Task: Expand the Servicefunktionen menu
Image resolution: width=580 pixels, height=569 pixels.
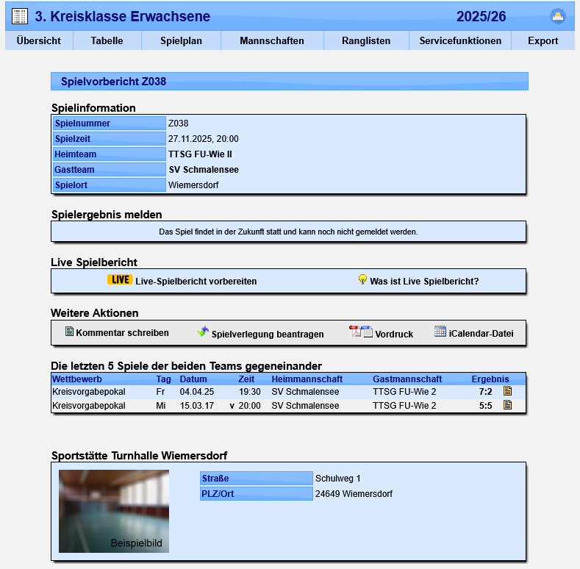Action: tap(460, 41)
